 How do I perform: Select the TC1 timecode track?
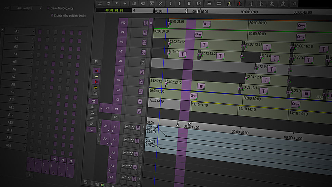pyautogui.click(x=116, y=117)
